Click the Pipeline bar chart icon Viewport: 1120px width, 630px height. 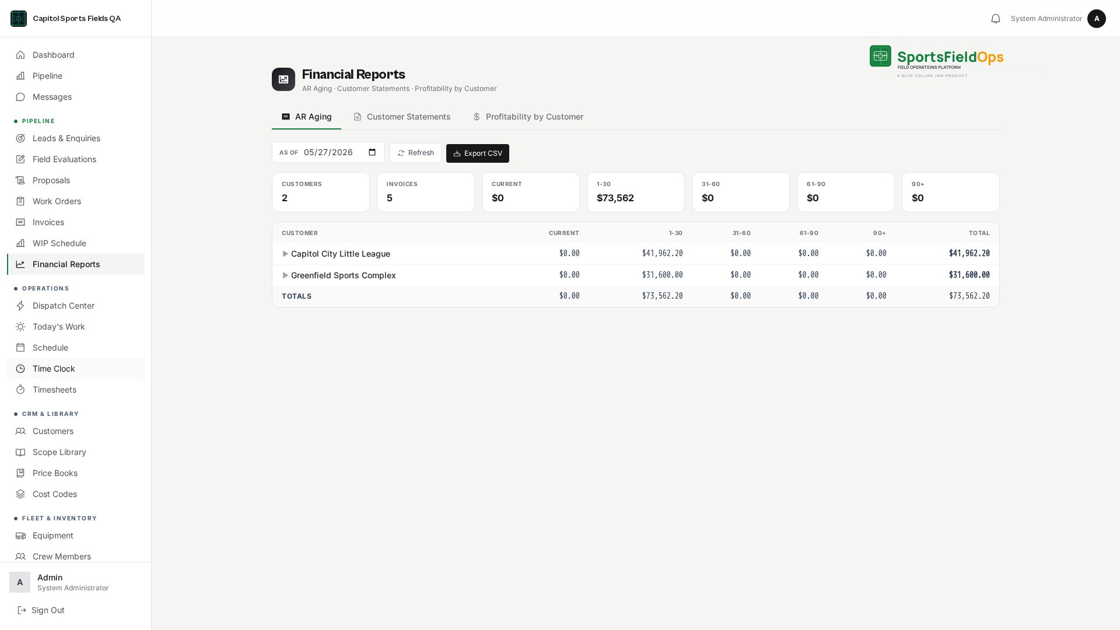coord(20,76)
